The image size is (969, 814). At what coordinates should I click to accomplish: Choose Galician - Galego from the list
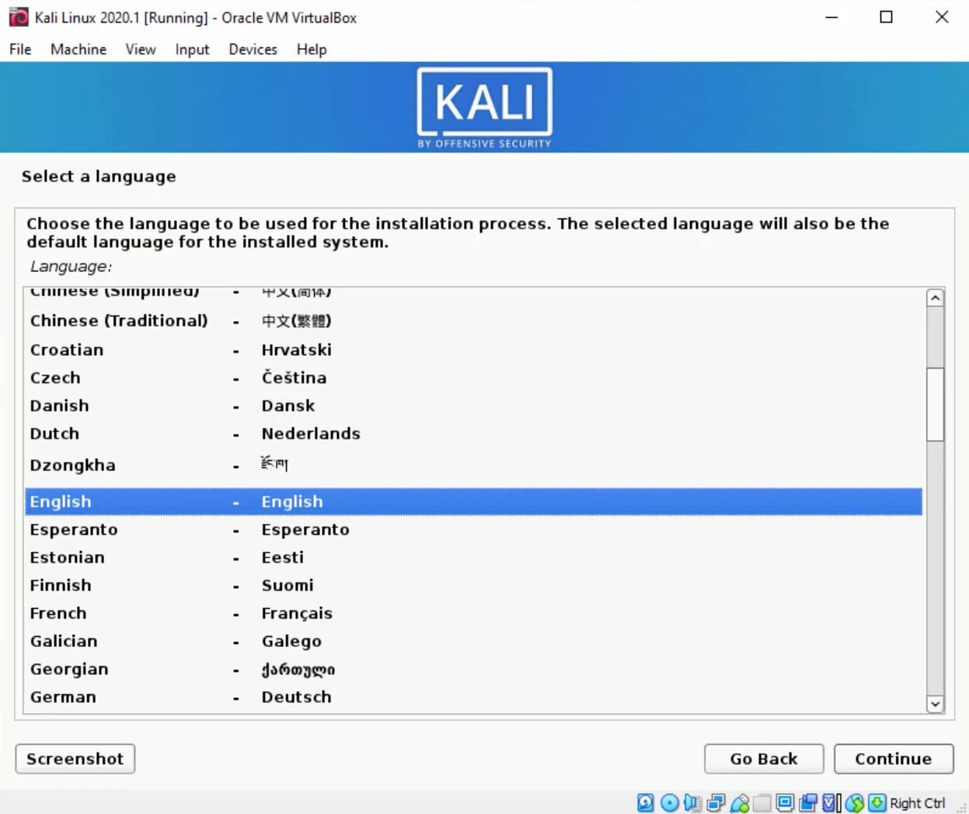(x=473, y=641)
